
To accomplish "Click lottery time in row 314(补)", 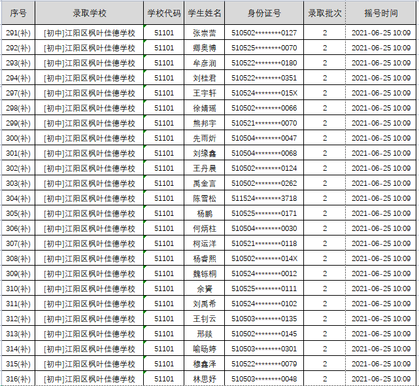I will point(381,349).
